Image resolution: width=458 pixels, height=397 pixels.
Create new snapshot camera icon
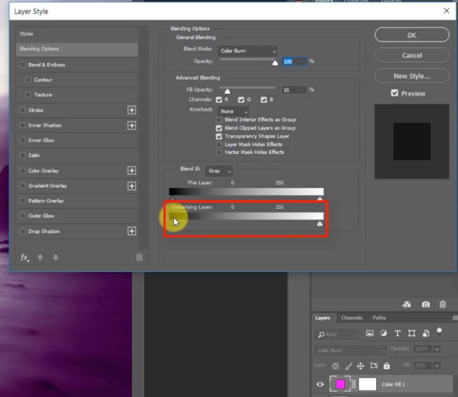tap(425, 305)
